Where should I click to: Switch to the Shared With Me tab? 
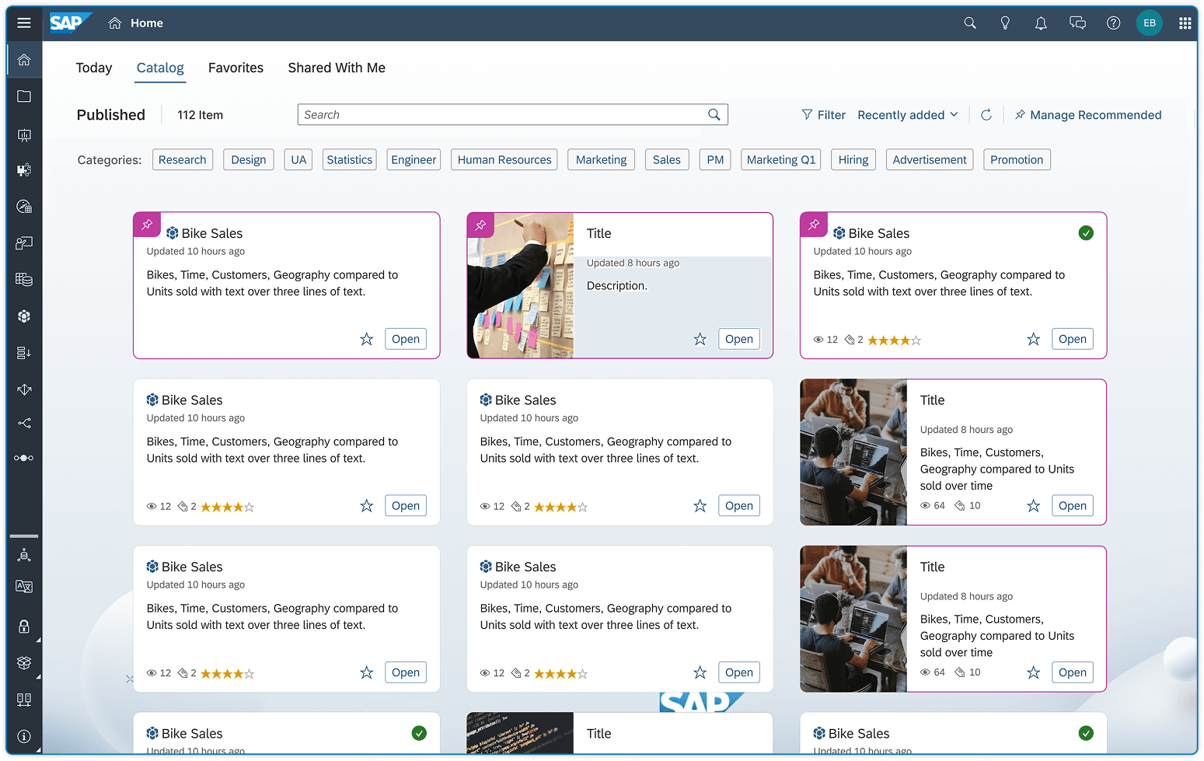(337, 68)
